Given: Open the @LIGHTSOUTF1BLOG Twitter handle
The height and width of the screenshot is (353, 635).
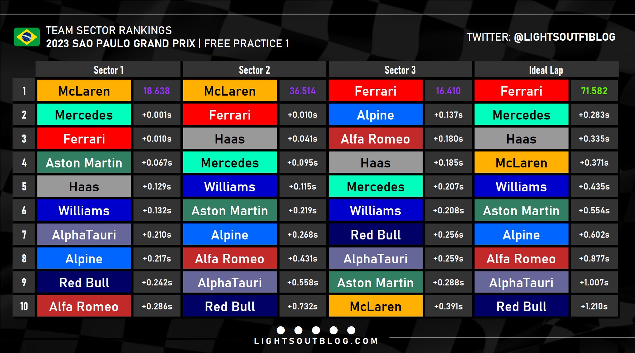Looking at the screenshot, I should [564, 37].
